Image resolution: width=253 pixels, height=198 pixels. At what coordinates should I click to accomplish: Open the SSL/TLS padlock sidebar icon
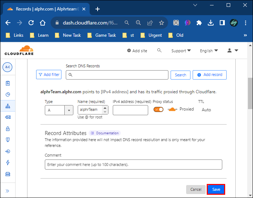click(8, 129)
